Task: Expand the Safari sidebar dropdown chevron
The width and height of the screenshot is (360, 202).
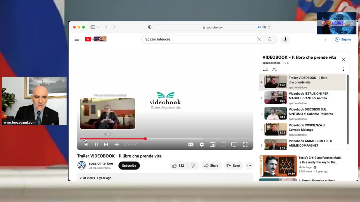Action: pyautogui.click(x=98, y=27)
